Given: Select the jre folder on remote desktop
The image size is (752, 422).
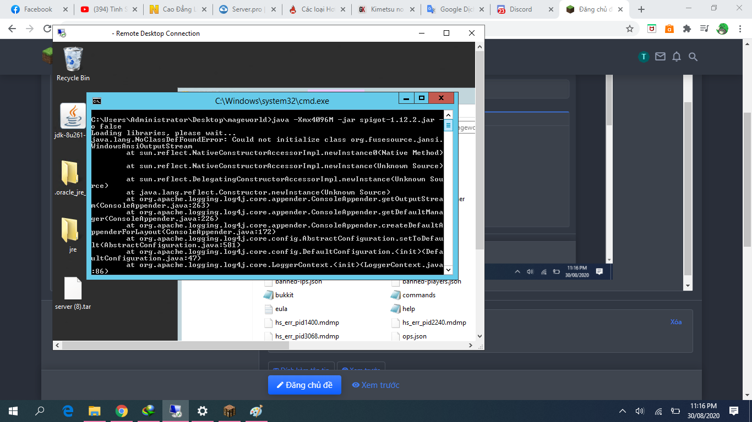Looking at the screenshot, I should click(70, 234).
